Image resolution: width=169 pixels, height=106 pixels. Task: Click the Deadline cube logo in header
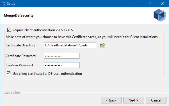pyautogui.click(x=160, y=15)
